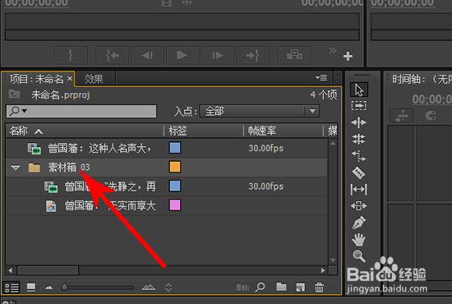The width and height of the screenshot is (452, 304).
Task: Open the button editor plus icon
Action: (x=348, y=56)
